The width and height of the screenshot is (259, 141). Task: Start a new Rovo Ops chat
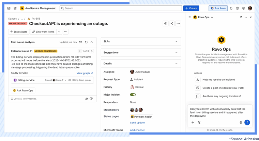click(x=241, y=17)
